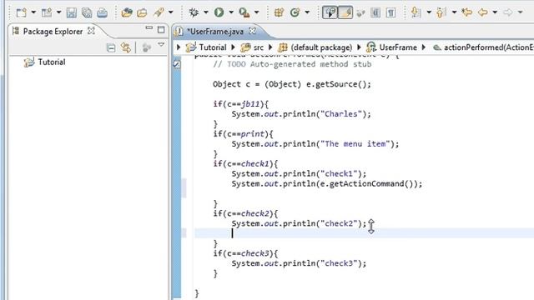This screenshot has width=534, height=300.
Task: Click the Open Type folder icon
Action: (x=126, y=13)
